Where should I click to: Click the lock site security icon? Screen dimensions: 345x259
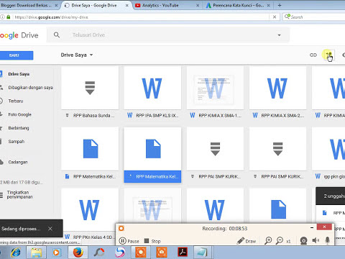point(9,17)
